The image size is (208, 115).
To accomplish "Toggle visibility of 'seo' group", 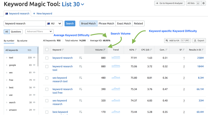I will [34, 72].
